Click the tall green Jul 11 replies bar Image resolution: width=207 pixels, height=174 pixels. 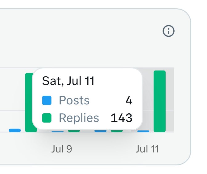tap(159, 101)
